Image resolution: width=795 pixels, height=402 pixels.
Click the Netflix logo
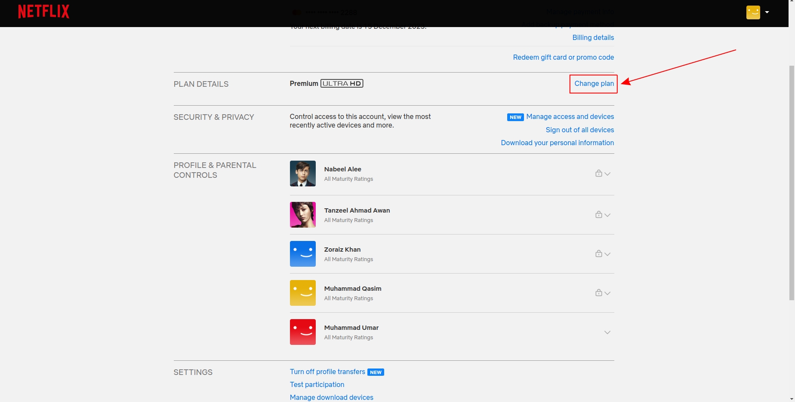pyautogui.click(x=43, y=12)
